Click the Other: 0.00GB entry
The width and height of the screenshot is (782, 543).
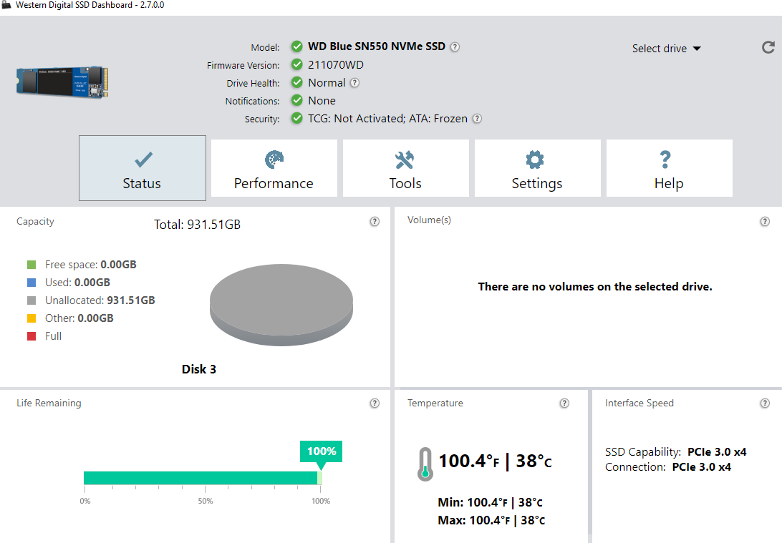coord(79,318)
